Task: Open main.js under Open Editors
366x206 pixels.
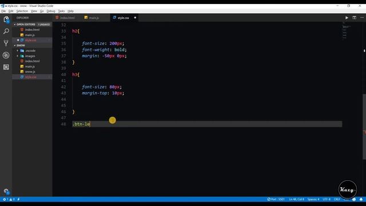Action: 30,35
